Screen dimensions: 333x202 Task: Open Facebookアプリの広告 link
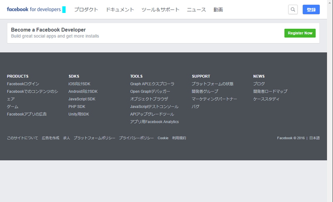coord(27,114)
